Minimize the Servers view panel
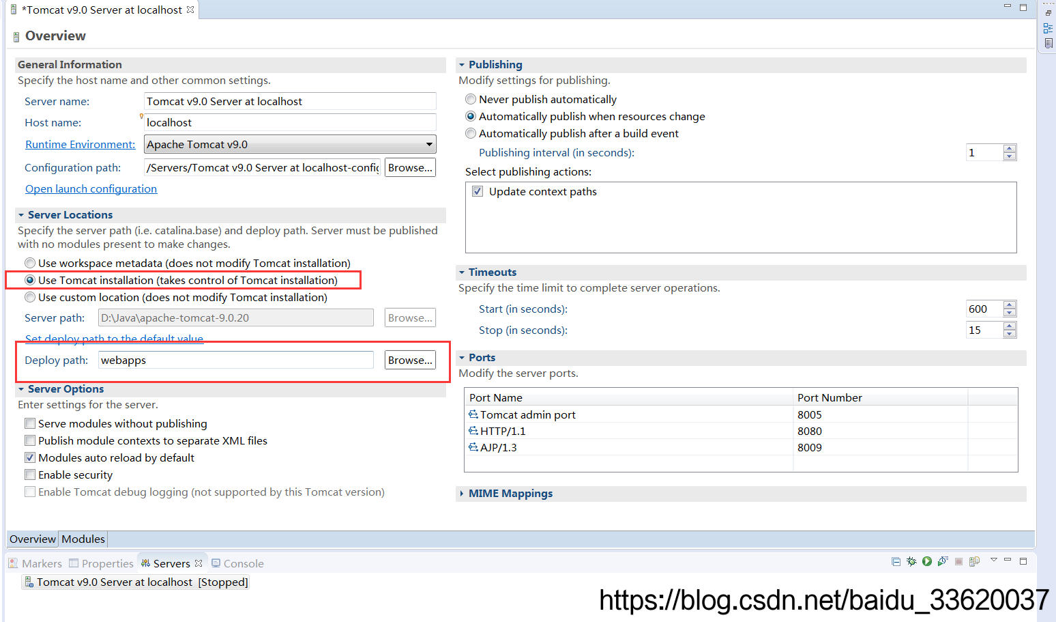This screenshot has width=1056, height=622. click(x=1008, y=560)
